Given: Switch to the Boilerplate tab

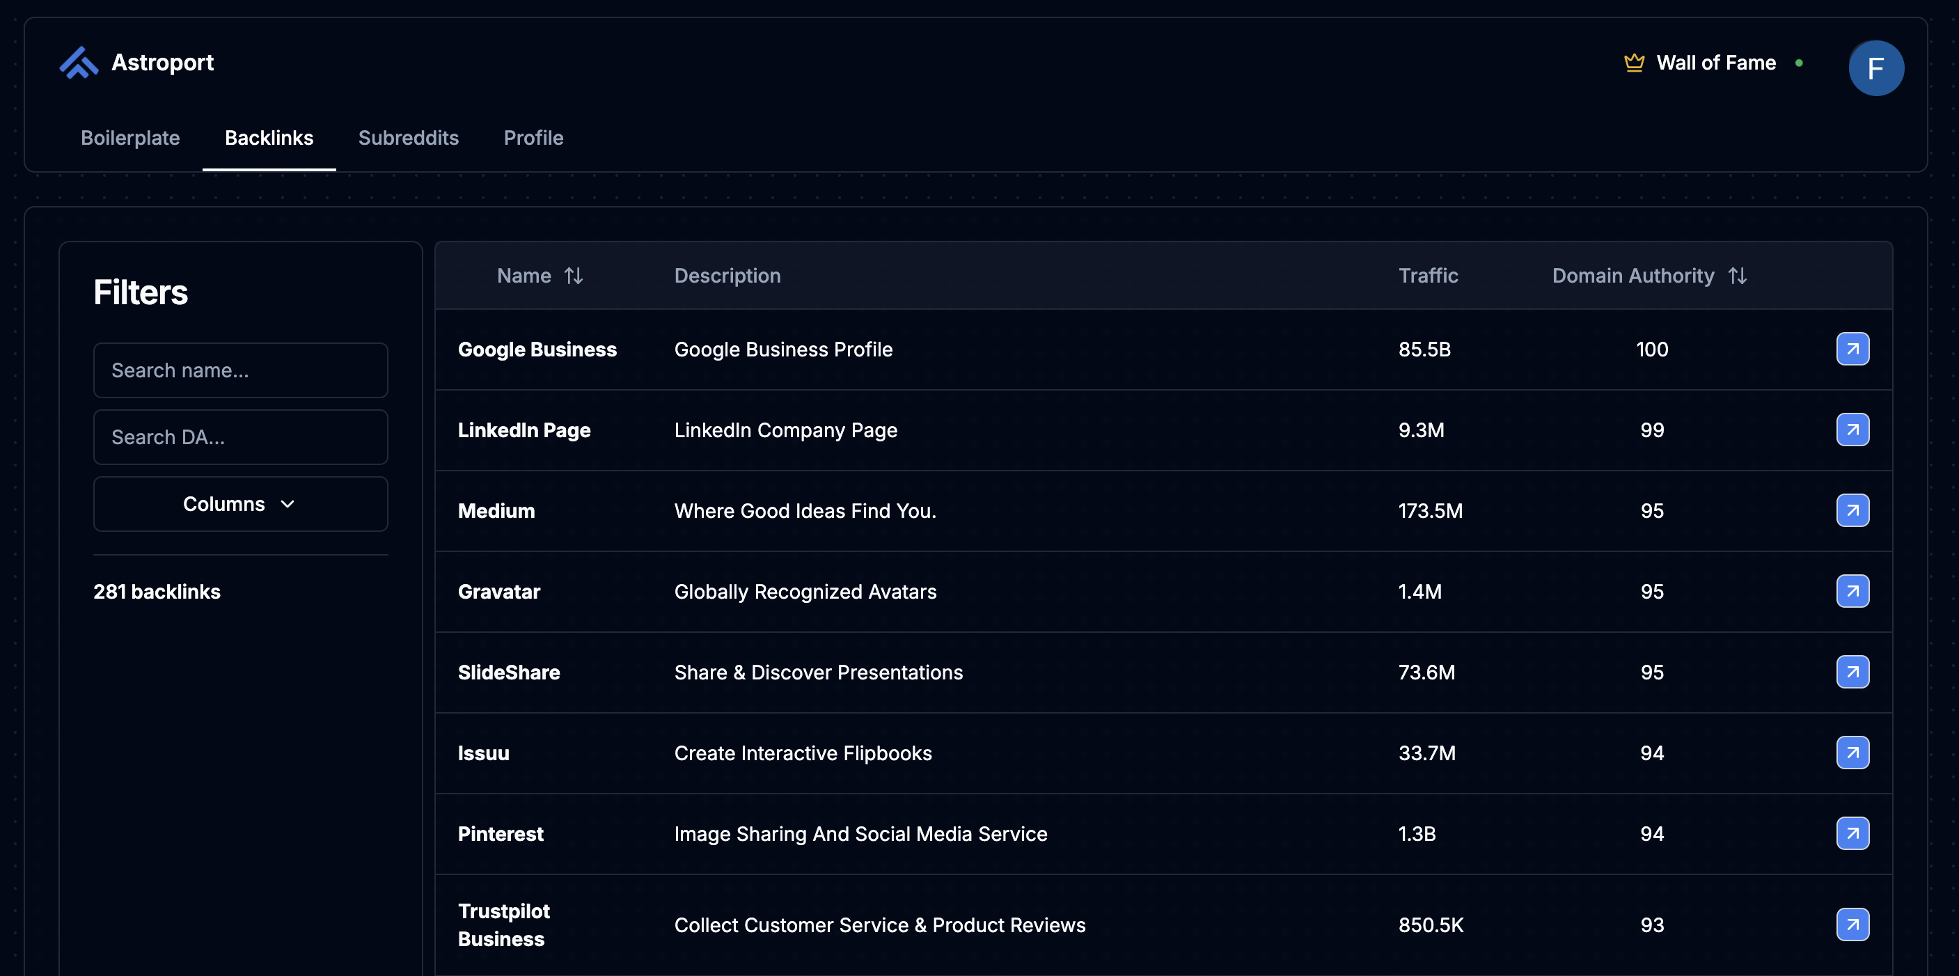Looking at the screenshot, I should (x=130, y=138).
